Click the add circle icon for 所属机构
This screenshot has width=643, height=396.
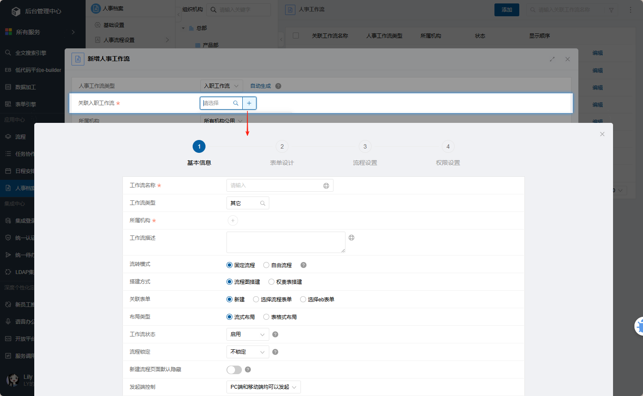(x=233, y=220)
